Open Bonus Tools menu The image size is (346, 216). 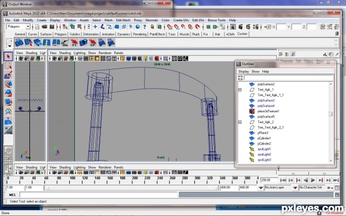point(216,20)
